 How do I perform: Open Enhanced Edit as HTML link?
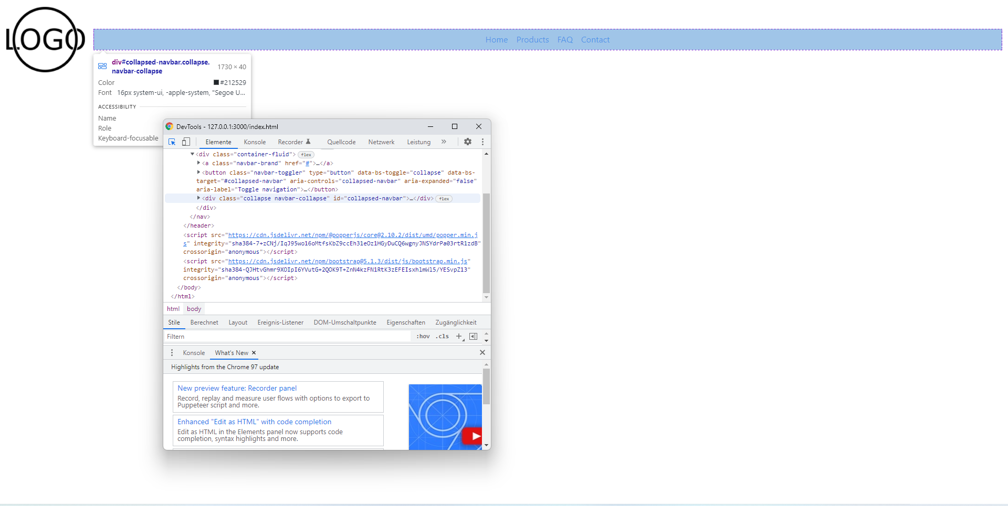pyautogui.click(x=254, y=422)
